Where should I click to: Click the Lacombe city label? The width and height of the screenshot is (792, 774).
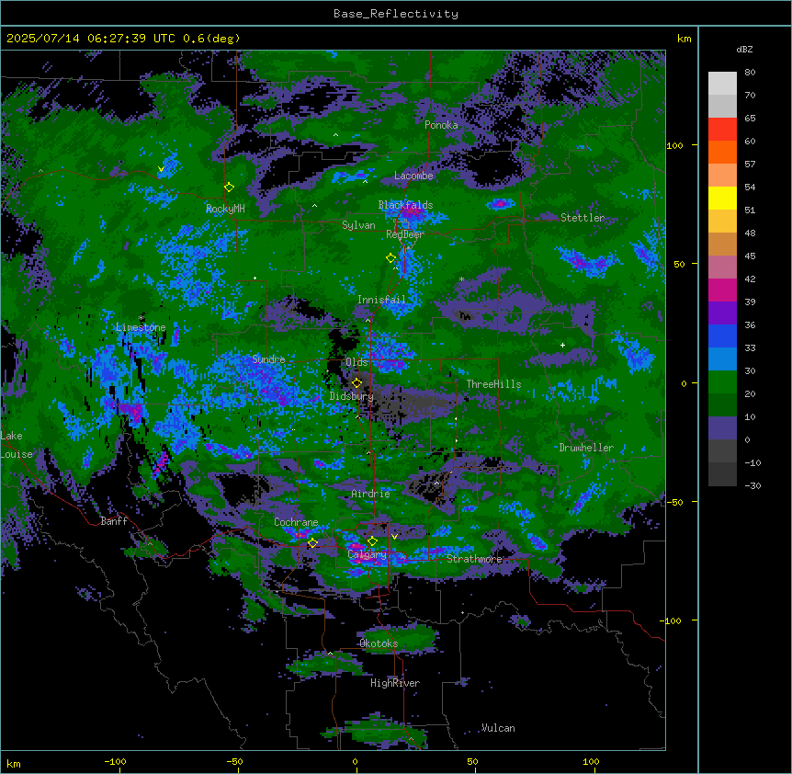point(413,176)
